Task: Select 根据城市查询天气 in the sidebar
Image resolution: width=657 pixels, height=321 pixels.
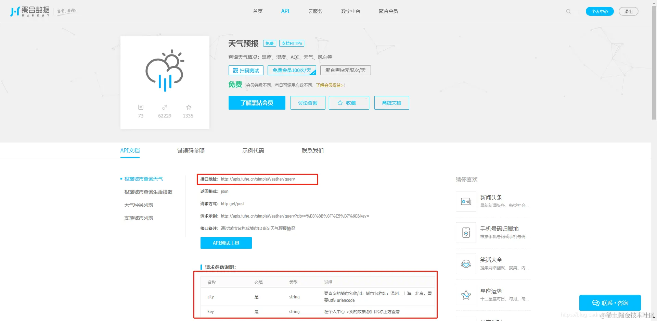Action: coord(144,179)
